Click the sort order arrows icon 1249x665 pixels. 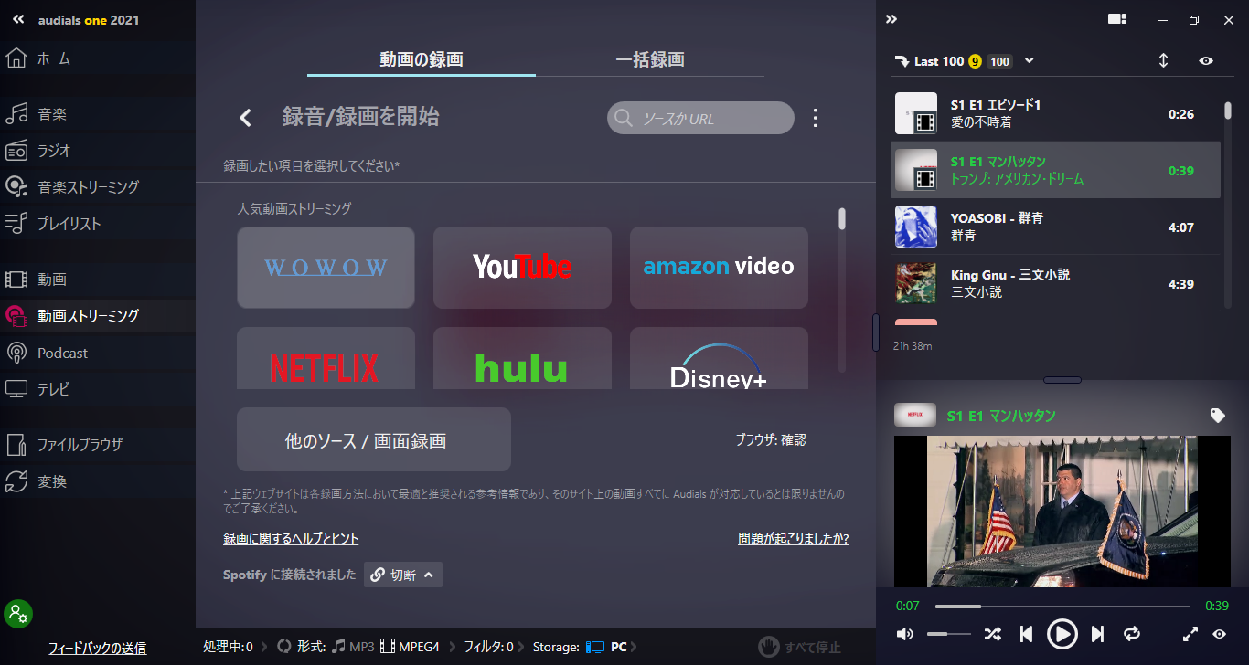[x=1163, y=60]
